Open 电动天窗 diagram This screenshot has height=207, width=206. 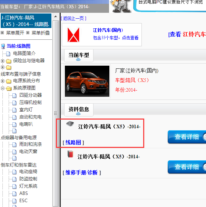pyautogui.click(x=28, y=151)
